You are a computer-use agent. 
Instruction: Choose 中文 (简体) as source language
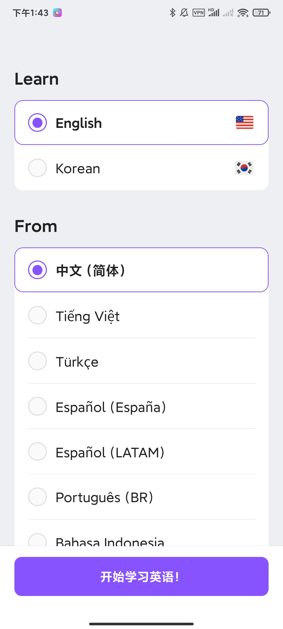[141, 270]
